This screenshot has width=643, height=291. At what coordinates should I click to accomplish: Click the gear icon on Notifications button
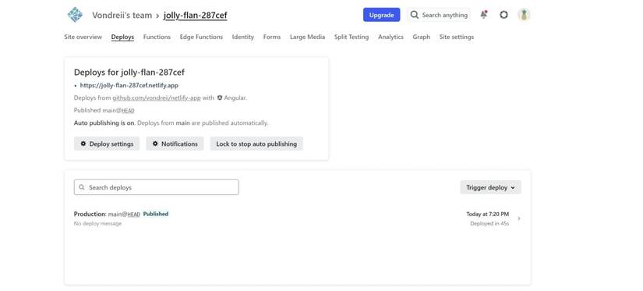(155, 144)
